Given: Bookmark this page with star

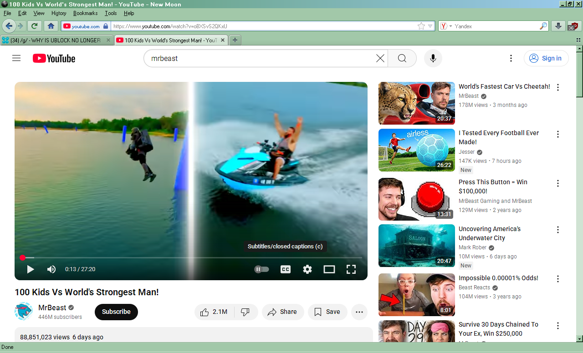Looking at the screenshot, I should point(421,26).
